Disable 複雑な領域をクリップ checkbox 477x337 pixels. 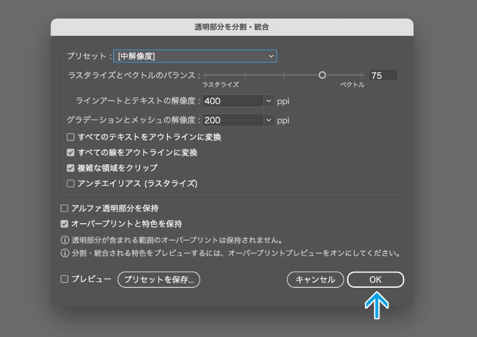click(x=71, y=168)
